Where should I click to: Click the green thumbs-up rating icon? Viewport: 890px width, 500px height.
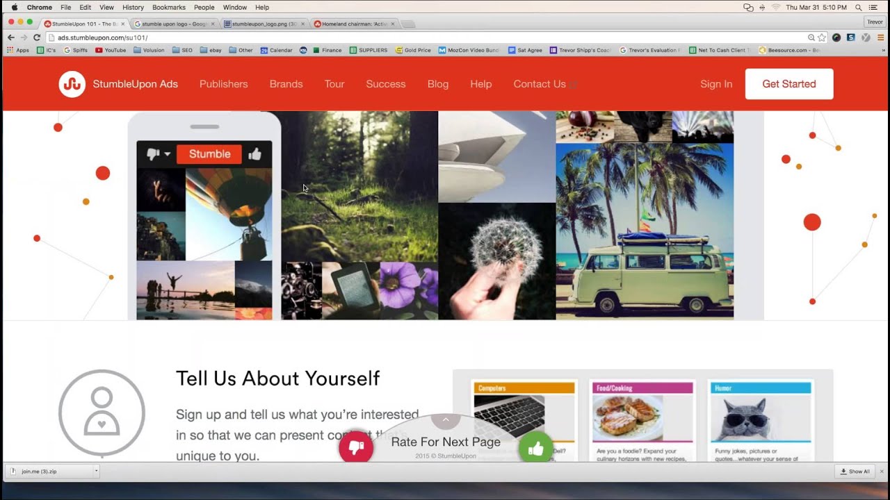(536, 448)
